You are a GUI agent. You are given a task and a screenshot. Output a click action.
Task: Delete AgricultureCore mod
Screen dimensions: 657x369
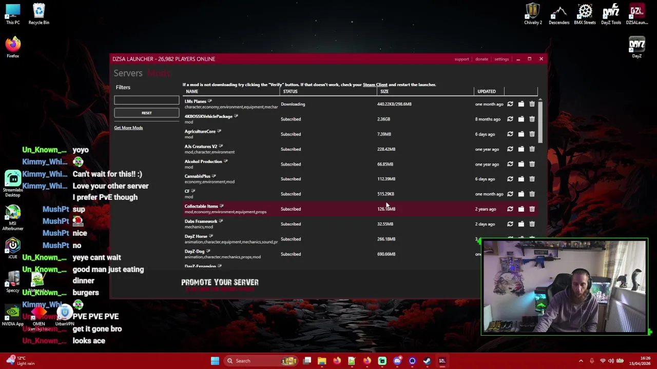[532, 134]
